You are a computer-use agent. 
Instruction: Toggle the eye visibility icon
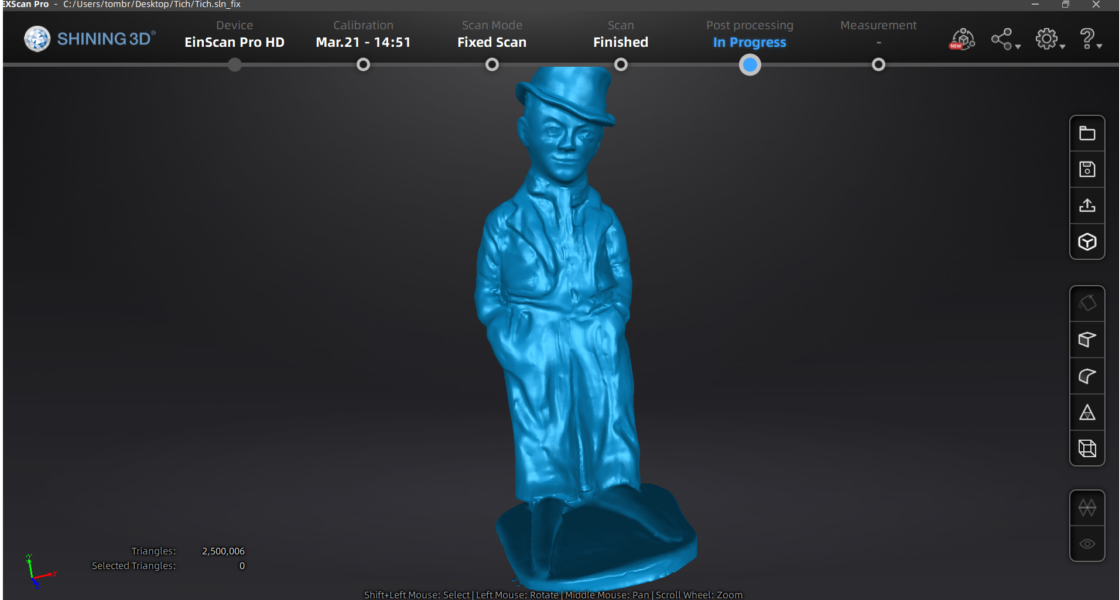coord(1087,544)
